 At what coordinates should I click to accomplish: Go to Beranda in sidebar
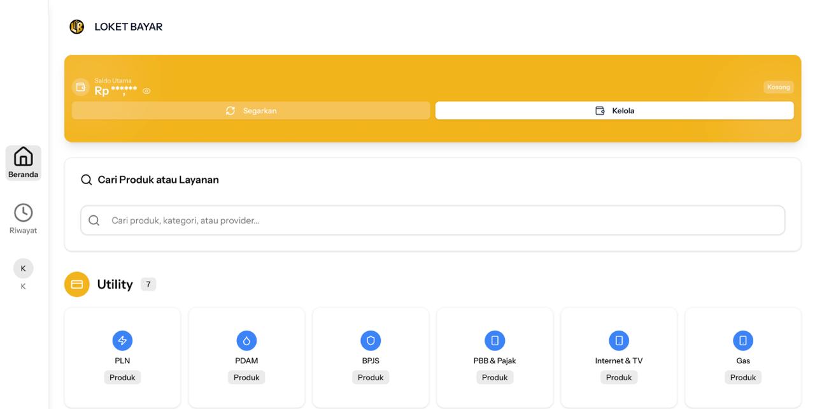point(24,162)
